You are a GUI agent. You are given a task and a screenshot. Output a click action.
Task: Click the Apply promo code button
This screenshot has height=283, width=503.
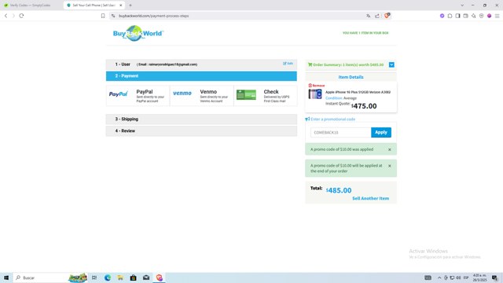coord(381,132)
